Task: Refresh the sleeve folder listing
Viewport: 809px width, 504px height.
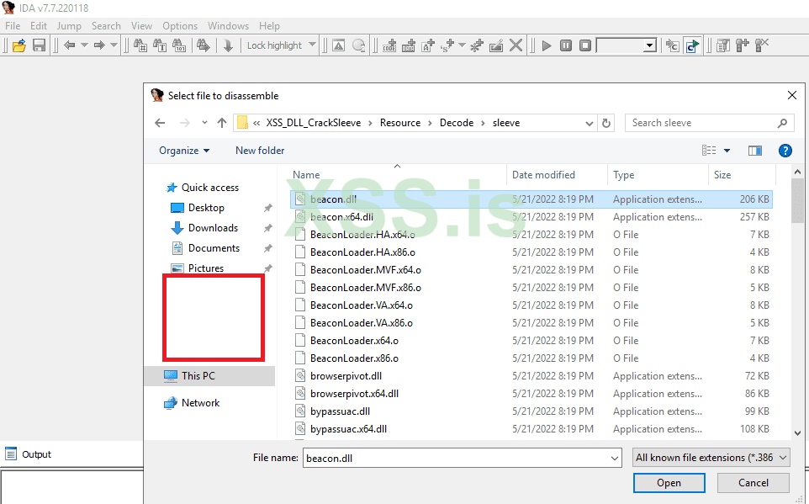Action: click(x=606, y=123)
